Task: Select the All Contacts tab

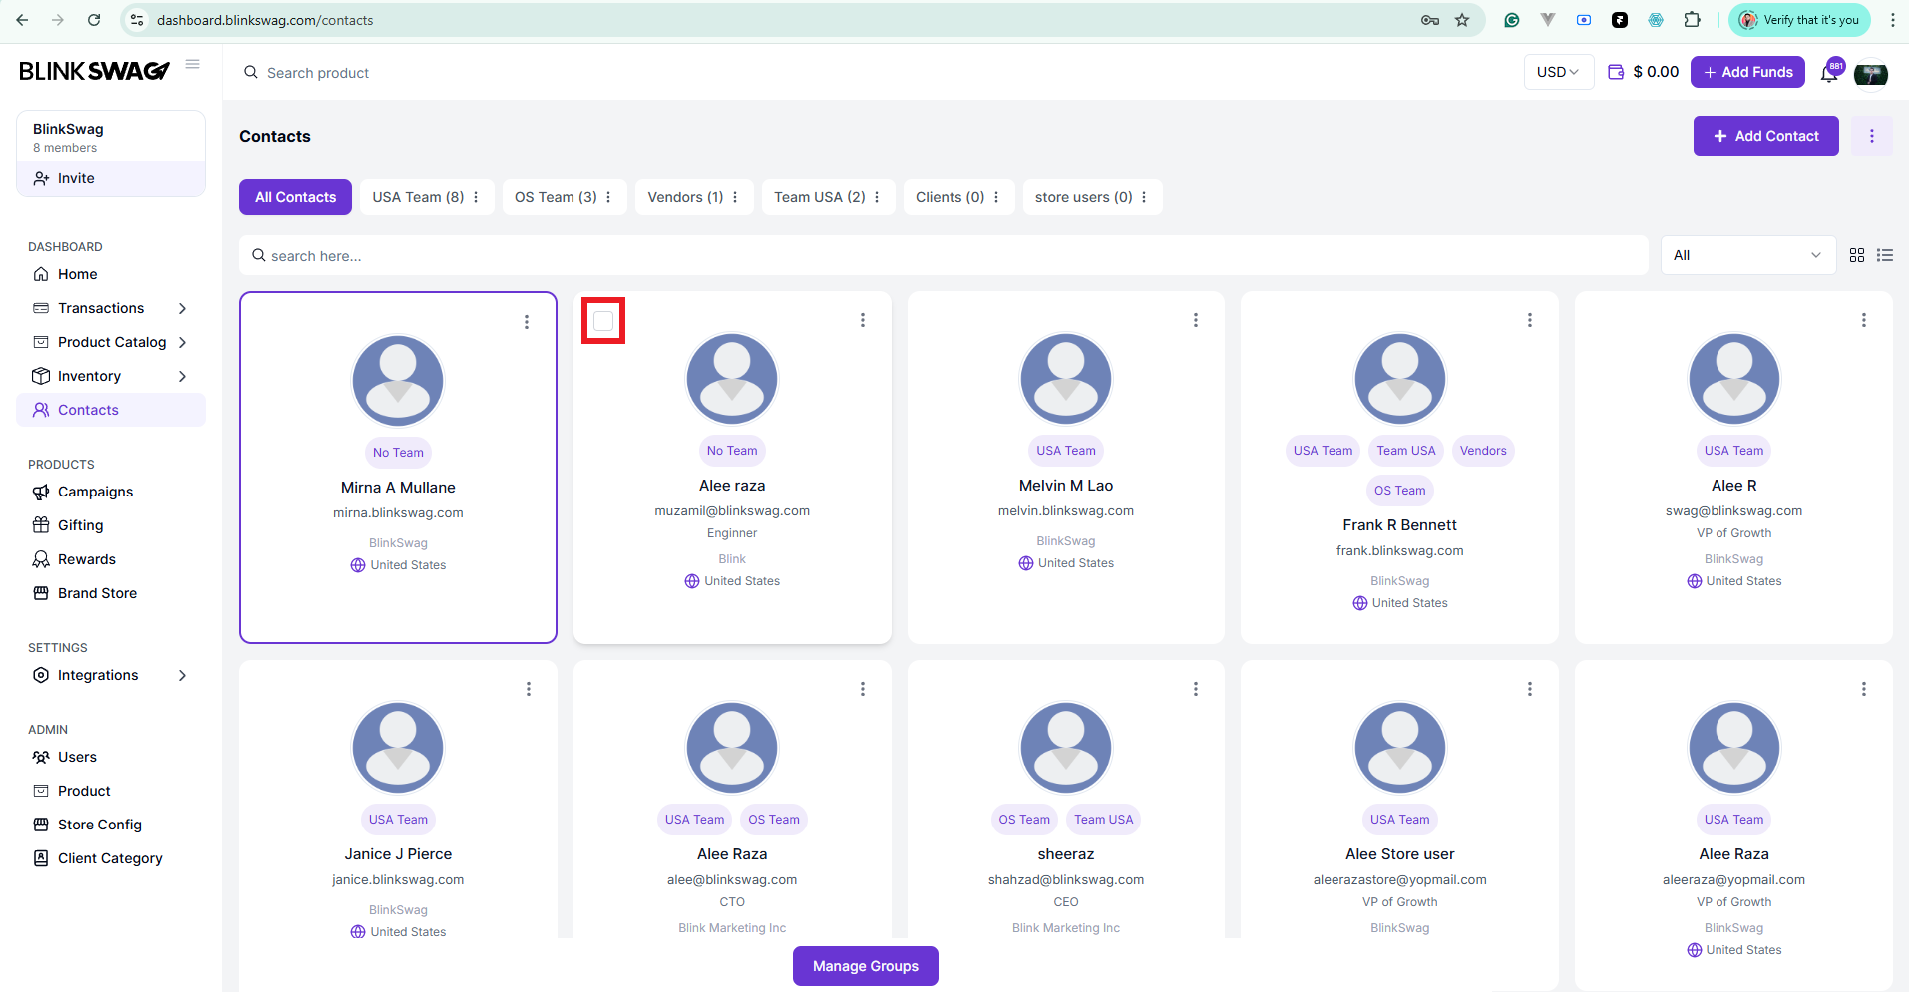Action: tap(295, 197)
